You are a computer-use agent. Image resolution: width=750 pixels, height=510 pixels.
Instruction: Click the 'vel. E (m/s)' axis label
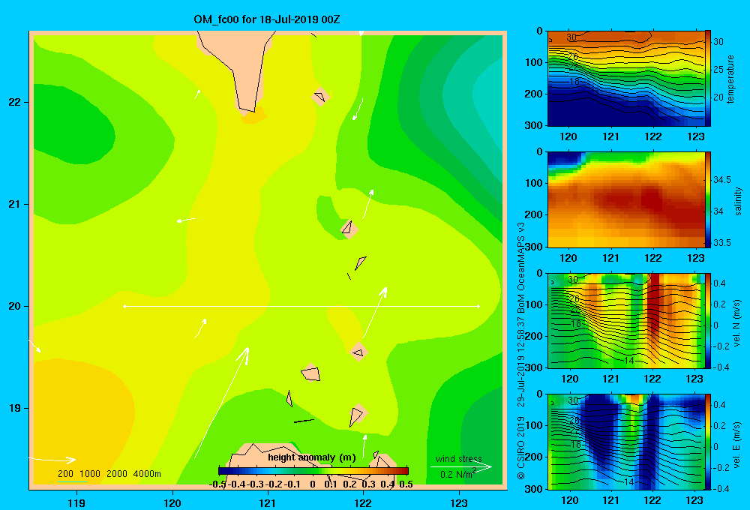click(737, 444)
